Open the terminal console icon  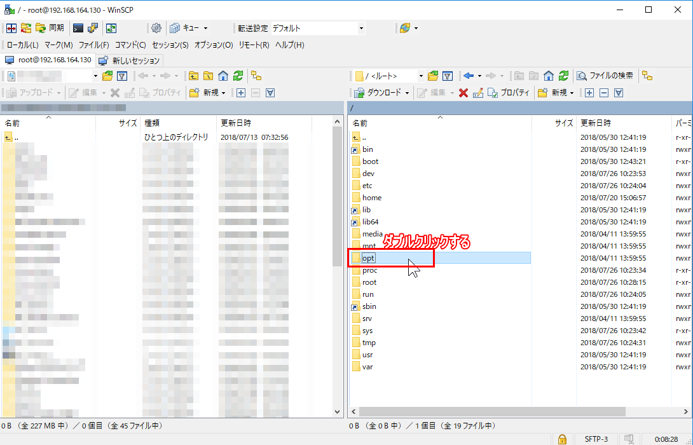(x=78, y=28)
